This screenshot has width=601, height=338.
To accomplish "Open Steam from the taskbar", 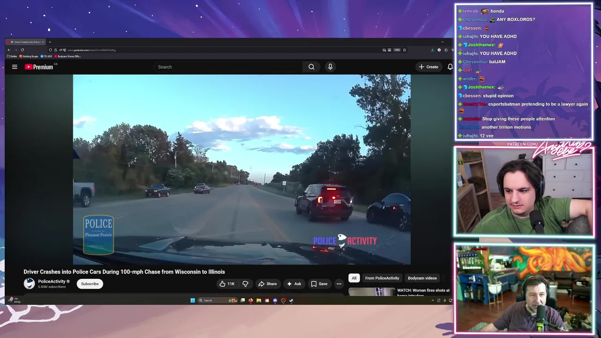I will pyautogui.click(x=291, y=300).
